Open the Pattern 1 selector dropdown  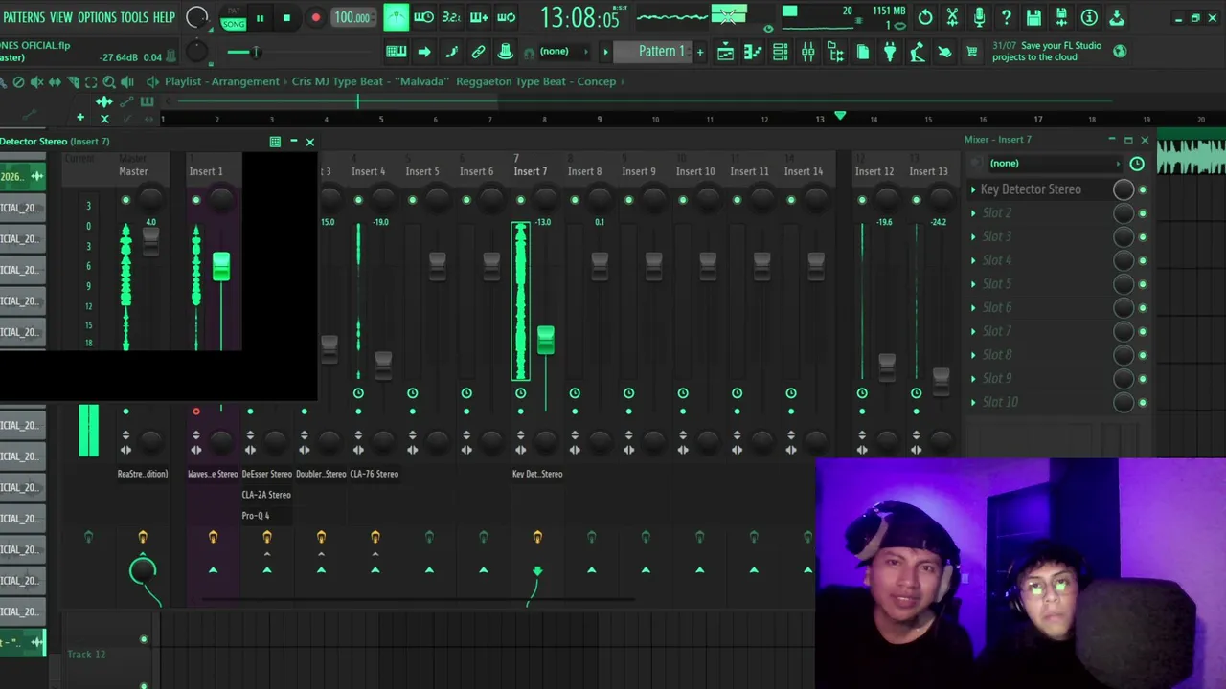pyautogui.click(x=662, y=52)
